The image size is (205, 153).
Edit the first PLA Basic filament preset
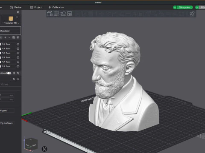(x=18, y=44)
